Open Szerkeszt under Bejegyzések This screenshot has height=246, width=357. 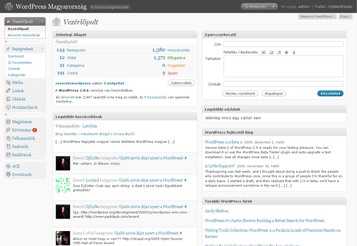(15, 56)
